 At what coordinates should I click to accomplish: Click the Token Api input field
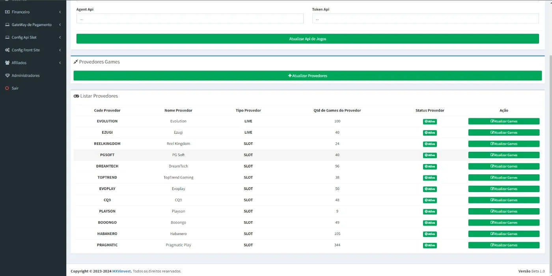click(425, 19)
